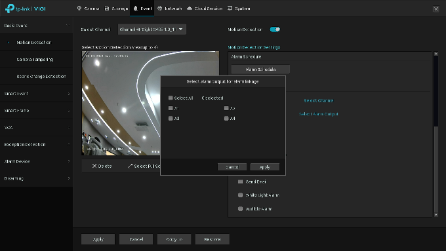
Task: Check the A3 alarm output checkbox
Action: (171, 118)
